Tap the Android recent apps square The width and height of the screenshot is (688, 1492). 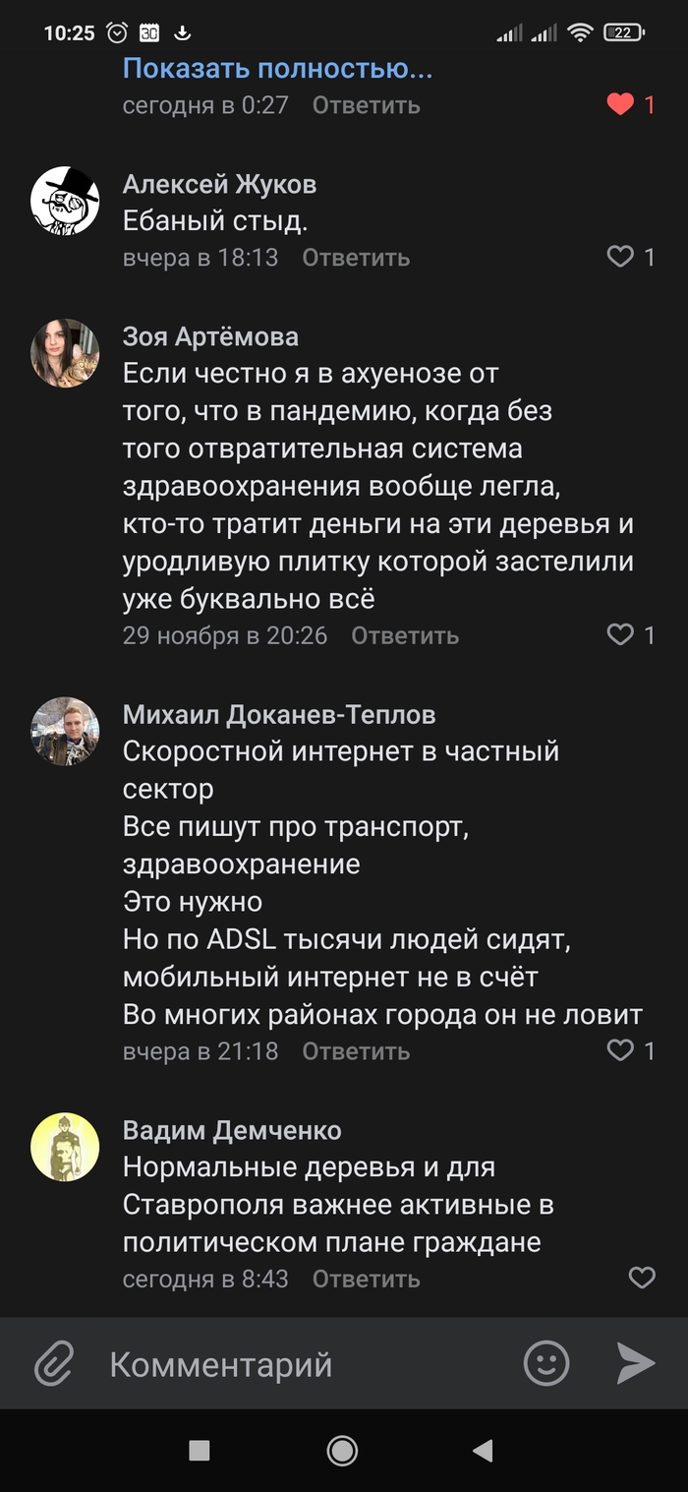[x=200, y=1450]
